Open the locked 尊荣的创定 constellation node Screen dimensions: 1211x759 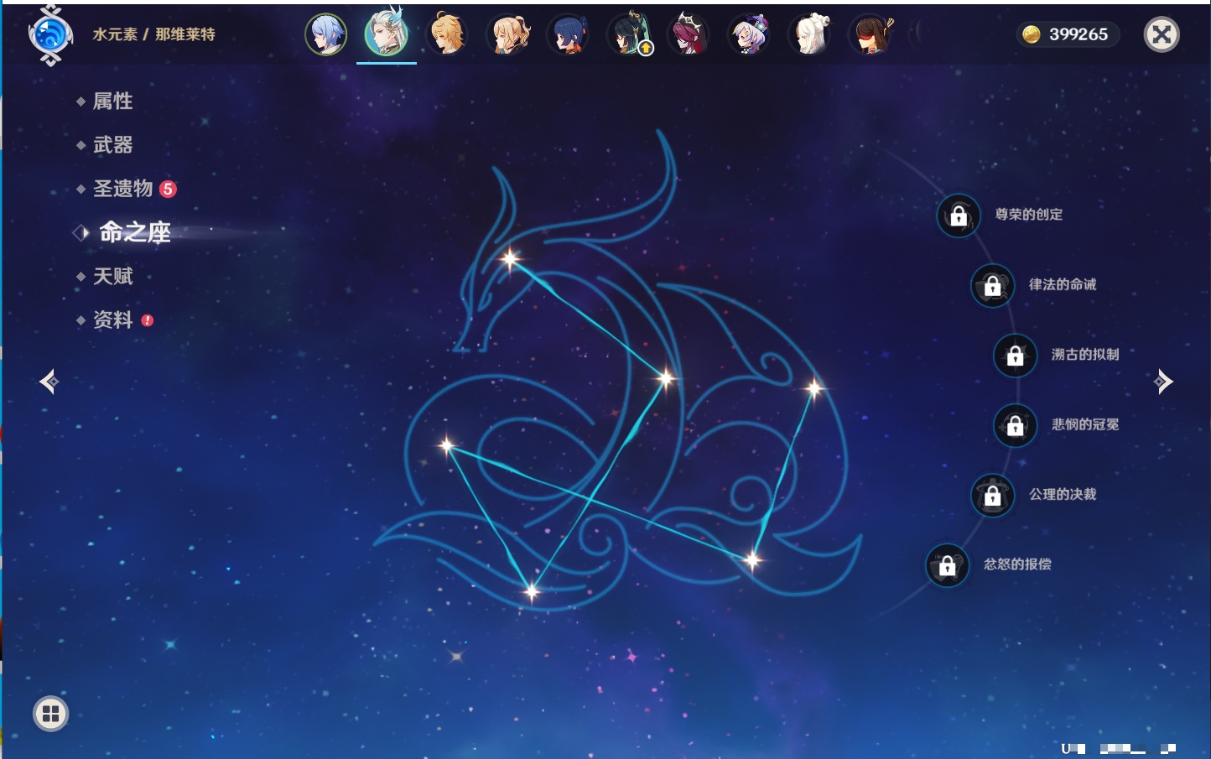point(959,216)
